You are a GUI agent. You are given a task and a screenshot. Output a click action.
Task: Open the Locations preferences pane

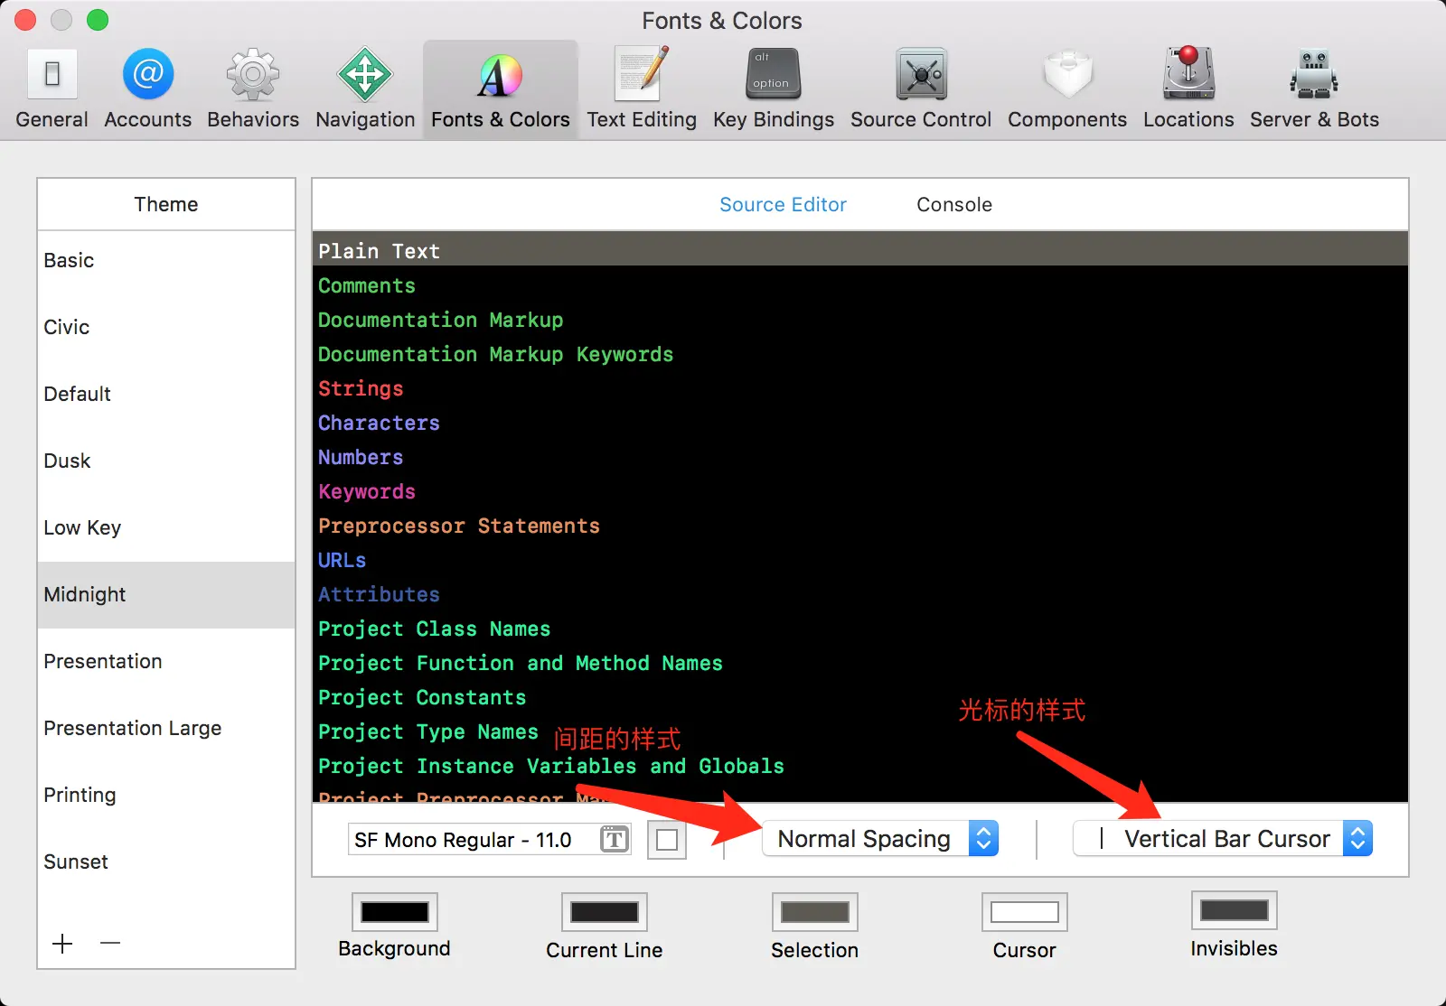point(1188,89)
